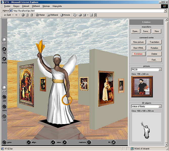This screenshot has width=169, height=151.
Task: Click the winged statue in the 3D scene
Action: pos(58,84)
